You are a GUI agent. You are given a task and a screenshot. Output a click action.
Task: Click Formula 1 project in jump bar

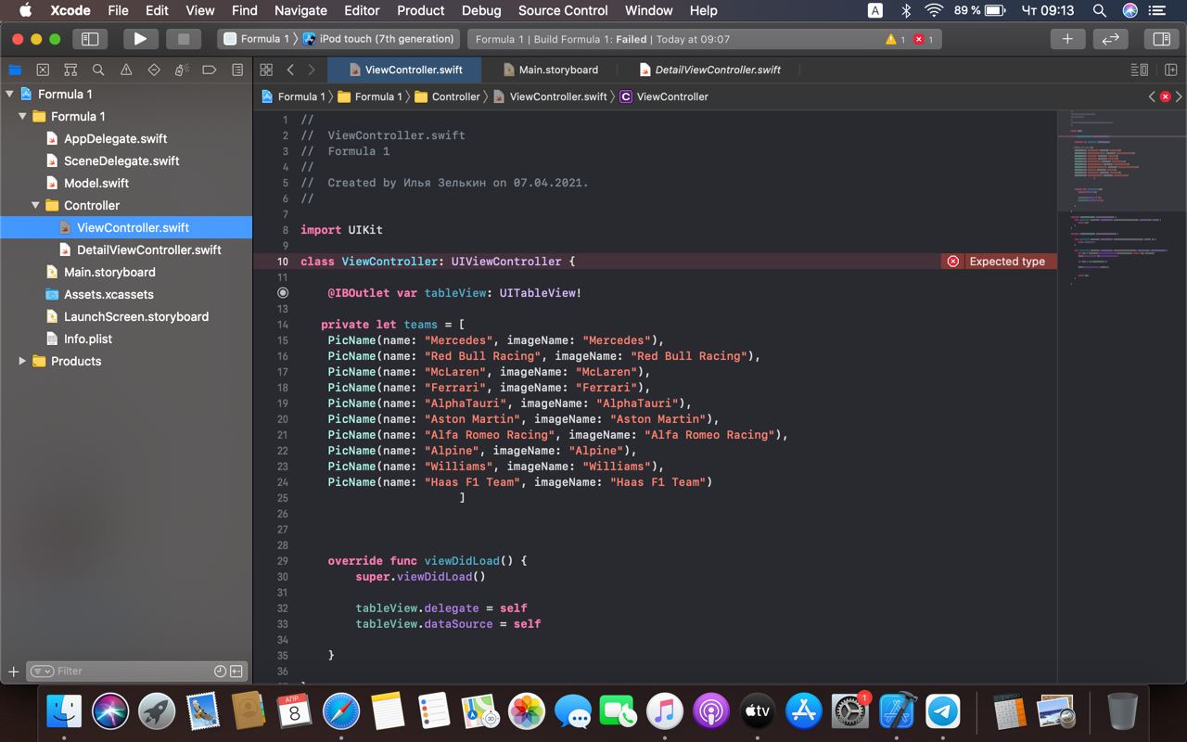(293, 96)
